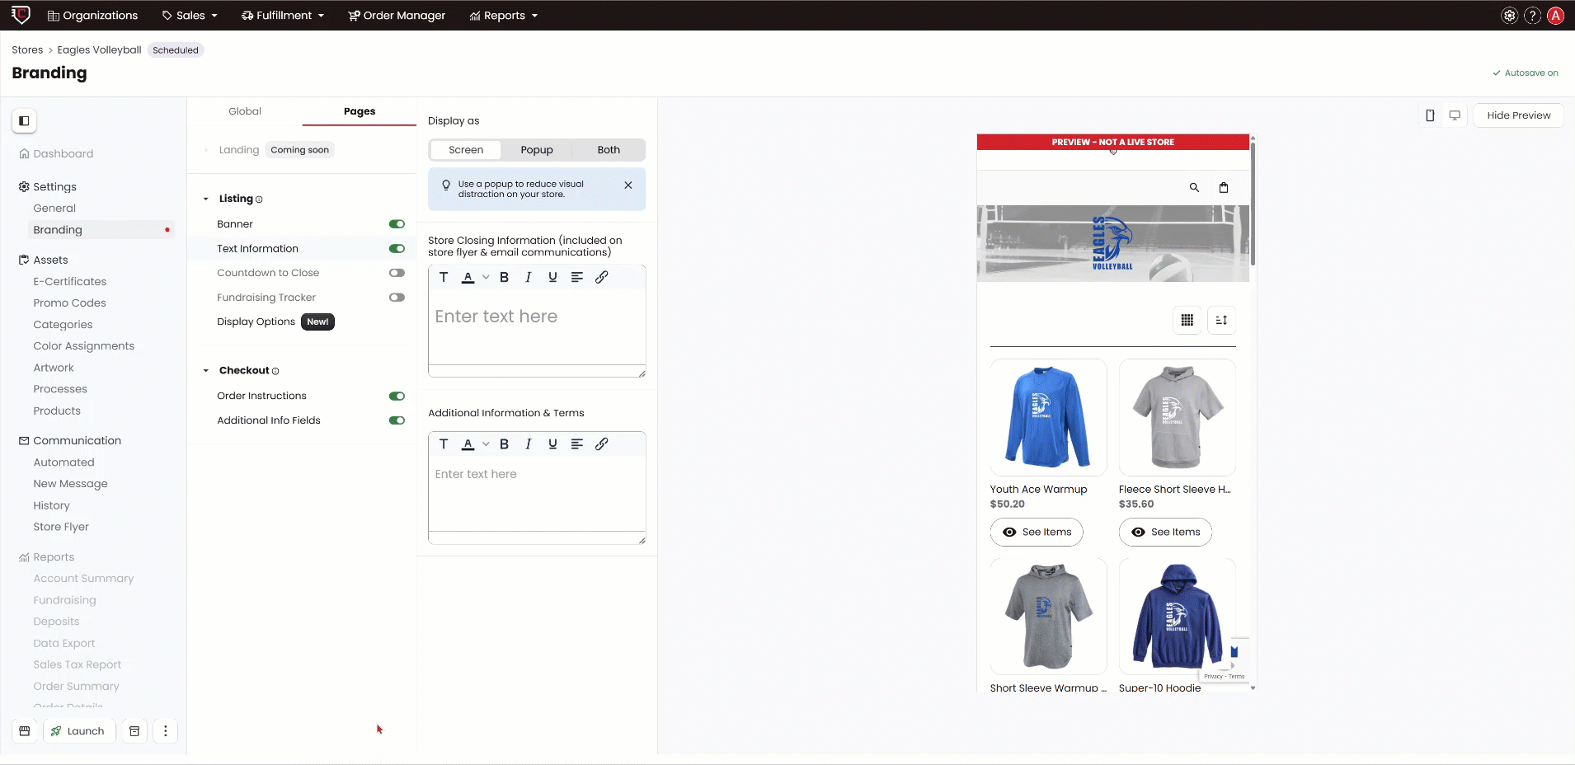Disable the Banner toggle
The height and width of the screenshot is (765, 1575).
(397, 224)
